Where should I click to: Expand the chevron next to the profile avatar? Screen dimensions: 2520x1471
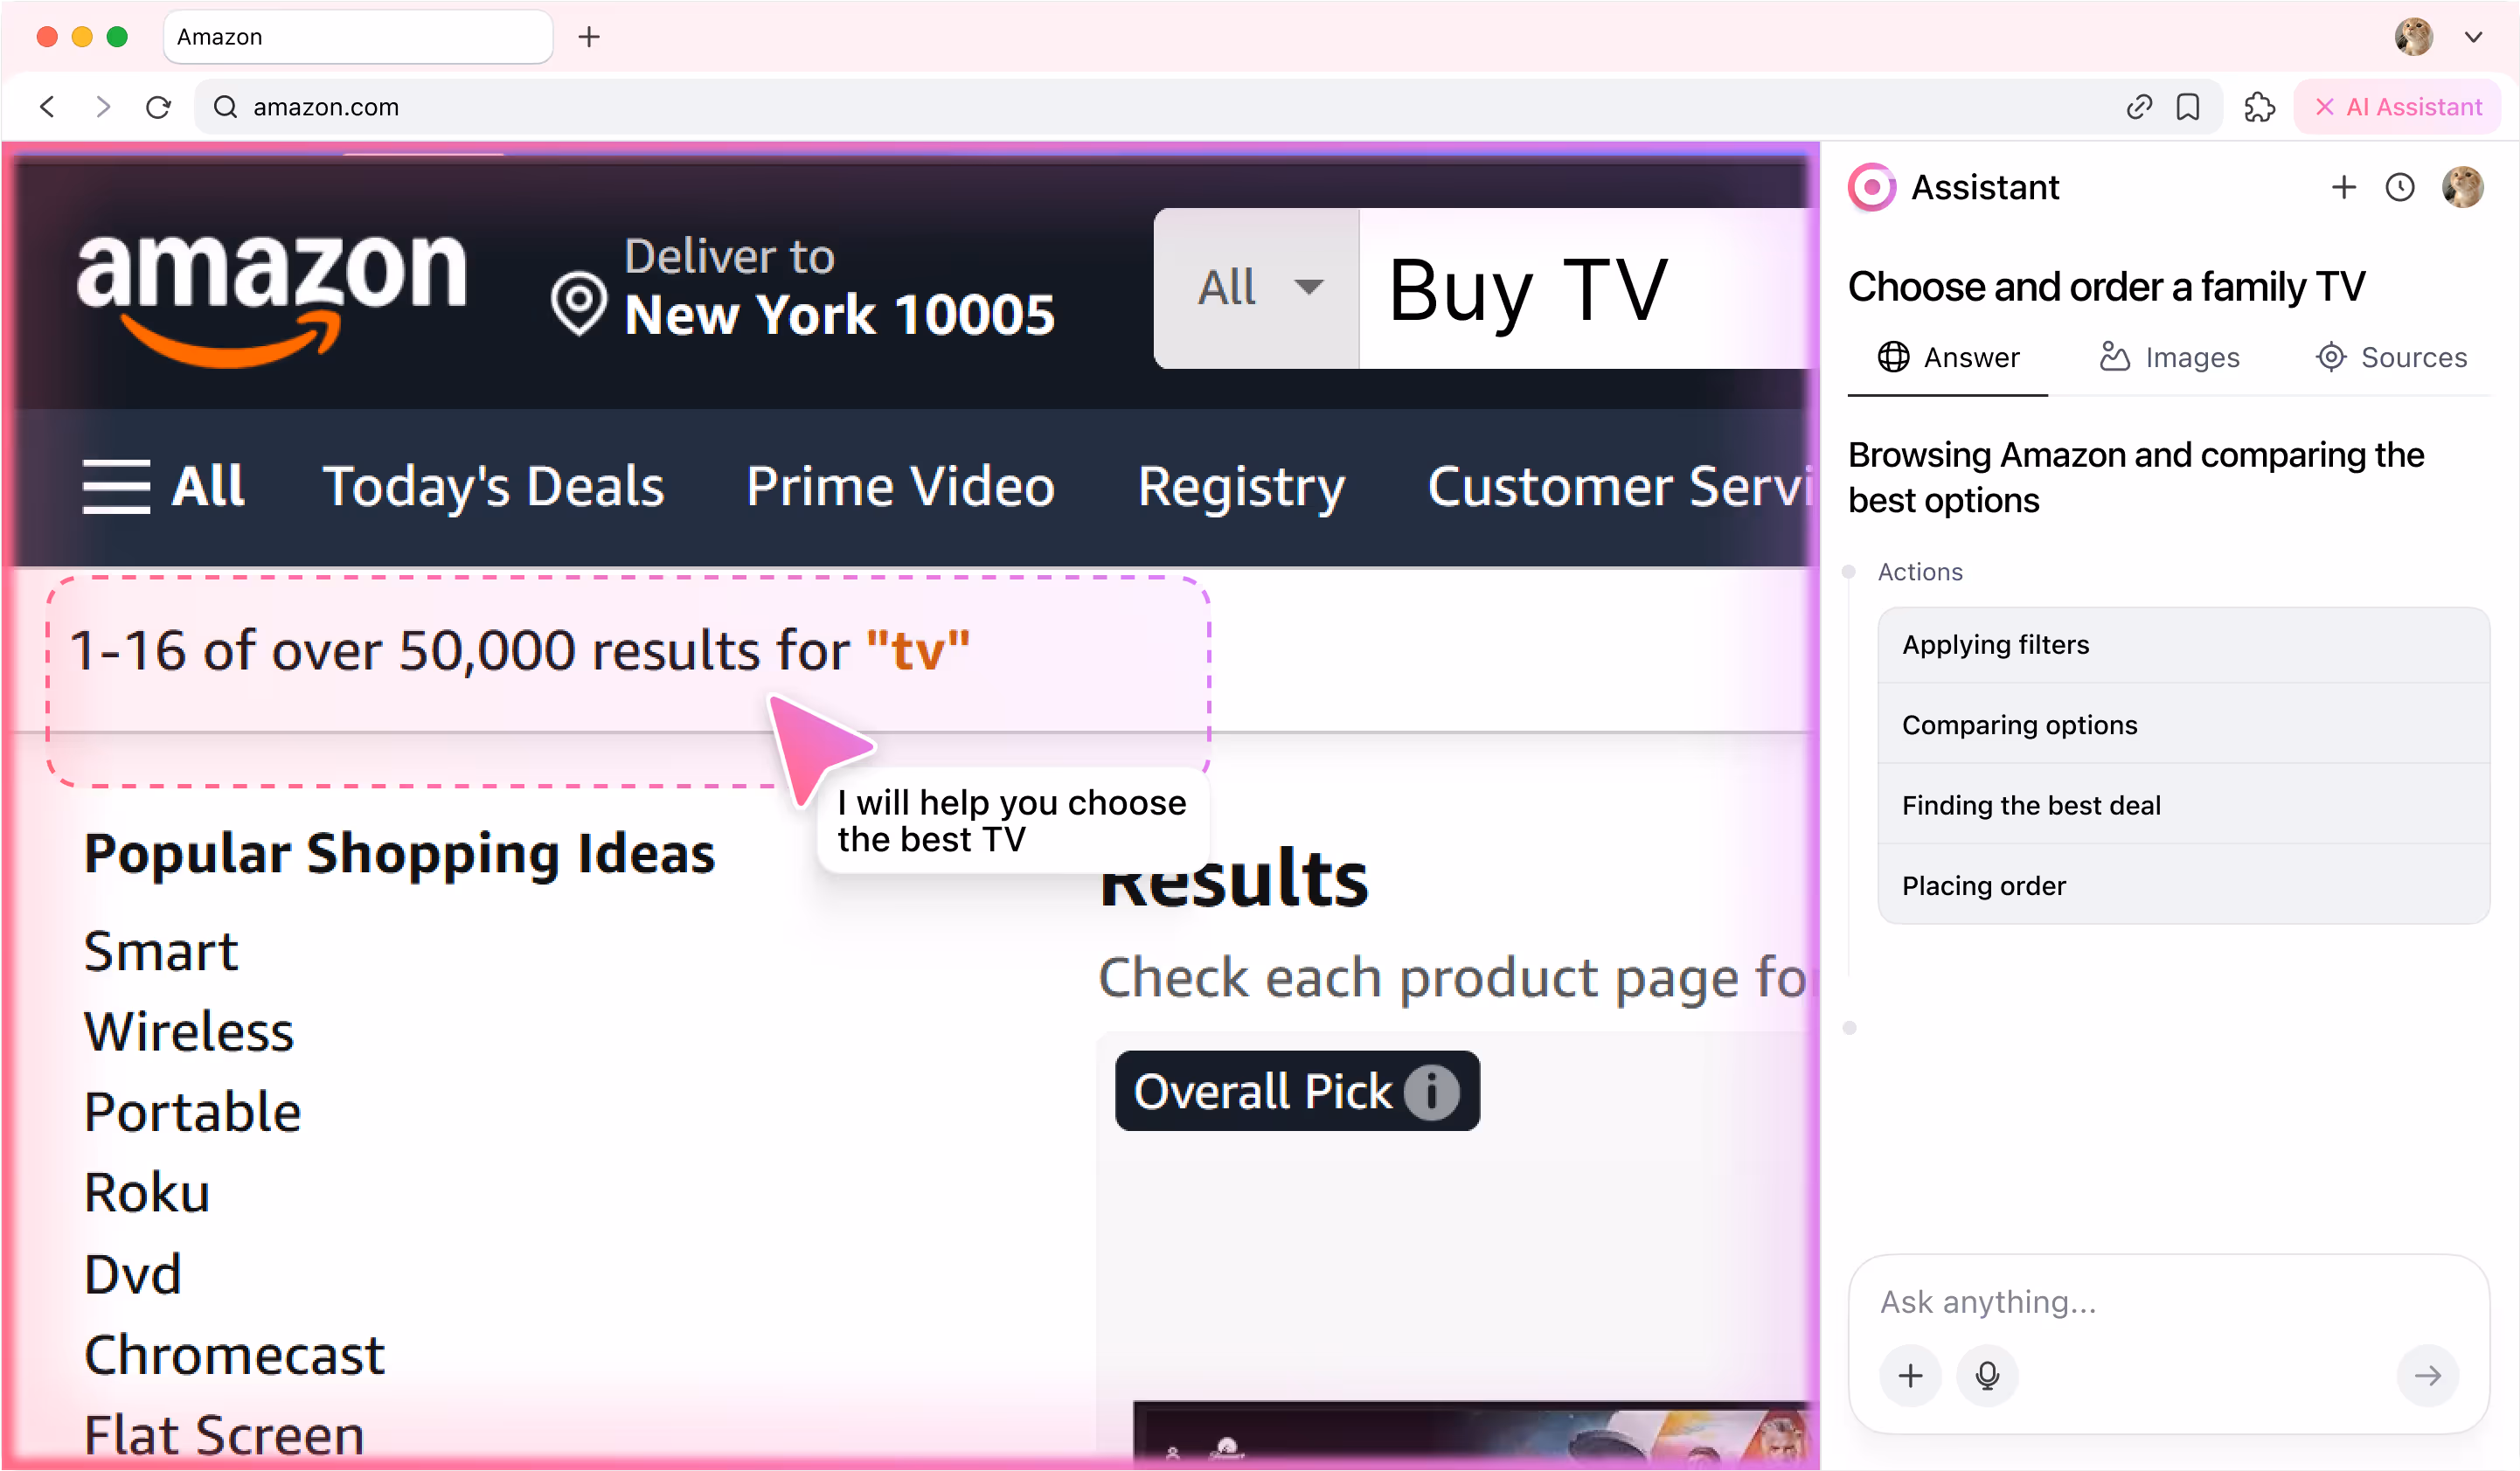point(2472,37)
